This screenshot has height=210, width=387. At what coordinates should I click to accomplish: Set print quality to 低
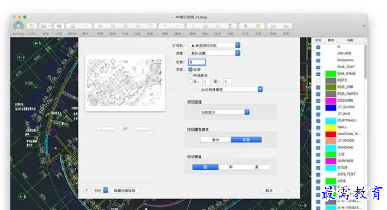point(206,167)
